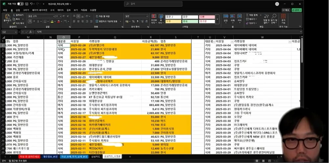329x163 pixels.
Task: Open the 맑은 고딕 font name dropdown
Action: coord(54,16)
